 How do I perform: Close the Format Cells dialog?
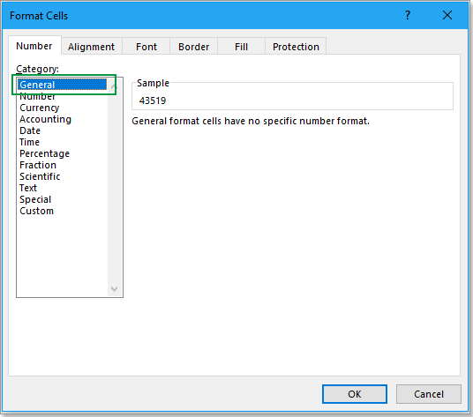447,15
